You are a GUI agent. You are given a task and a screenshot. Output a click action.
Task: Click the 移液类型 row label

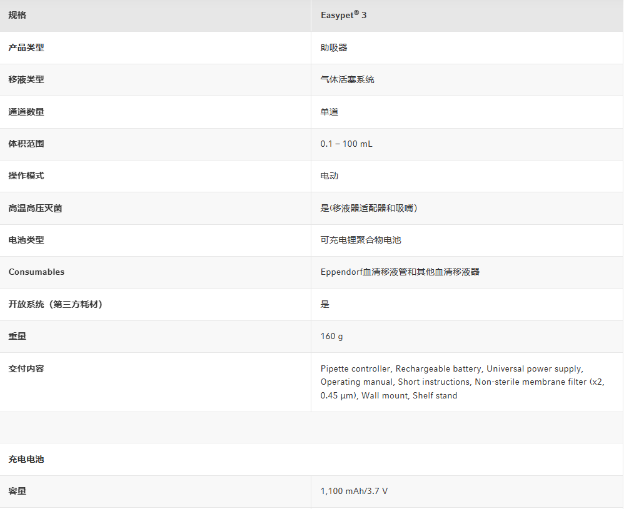(x=26, y=79)
